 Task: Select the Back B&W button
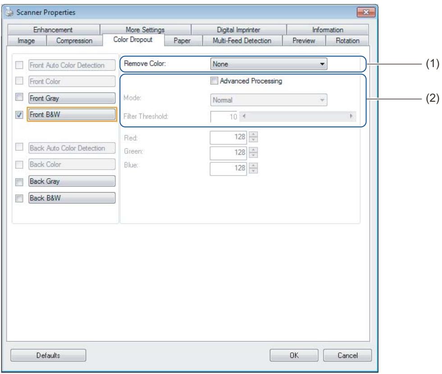point(72,198)
